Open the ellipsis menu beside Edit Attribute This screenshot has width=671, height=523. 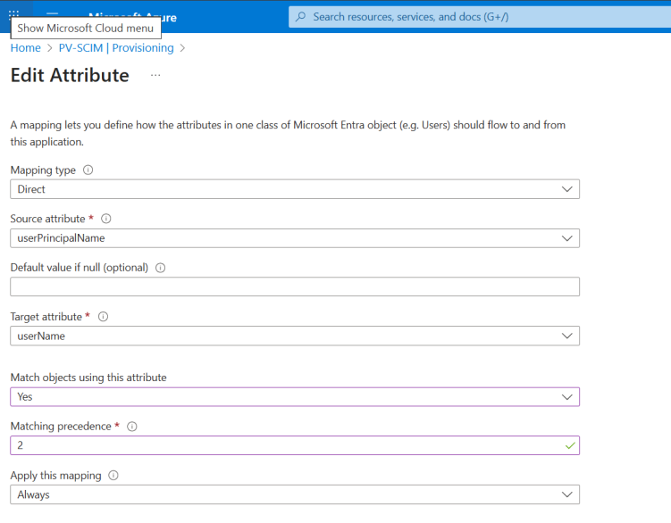click(155, 76)
